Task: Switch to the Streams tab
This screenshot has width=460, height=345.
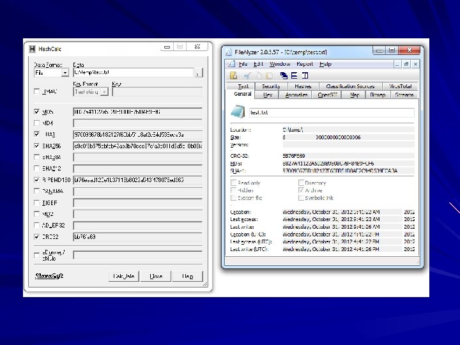Action: [x=404, y=95]
